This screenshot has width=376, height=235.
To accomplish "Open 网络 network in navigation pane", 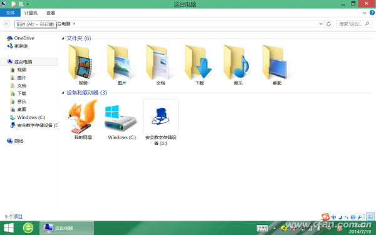I will [x=15, y=141].
